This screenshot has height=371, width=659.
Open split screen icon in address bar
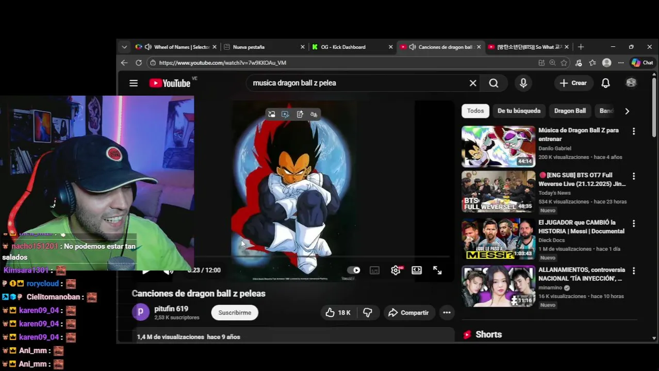click(x=541, y=63)
